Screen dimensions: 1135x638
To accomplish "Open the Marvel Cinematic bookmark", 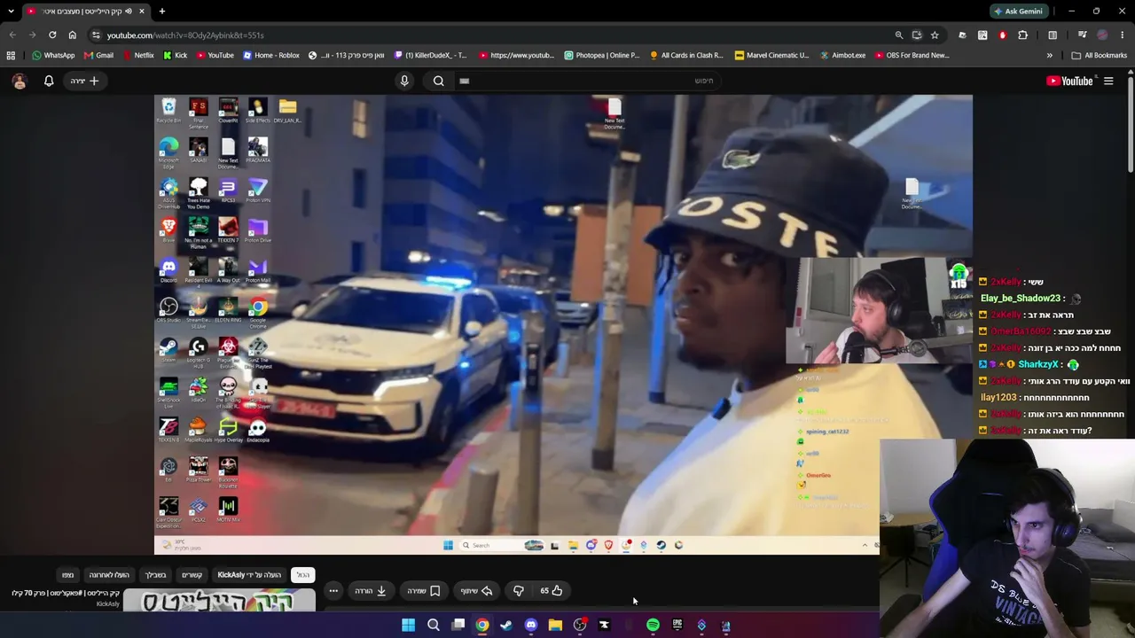I will click(x=771, y=55).
